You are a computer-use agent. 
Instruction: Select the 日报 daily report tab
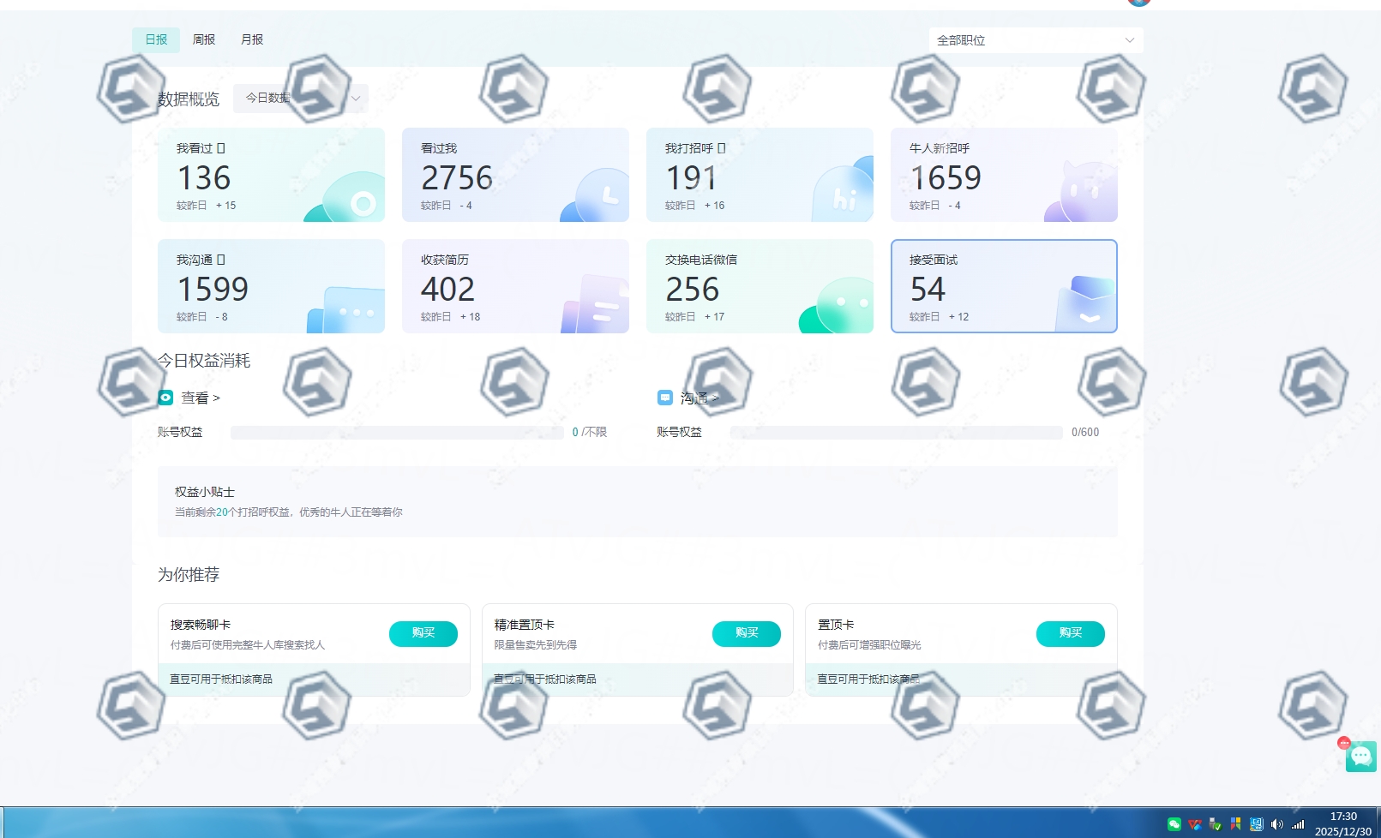pyautogui.click(x=156, y=39)
